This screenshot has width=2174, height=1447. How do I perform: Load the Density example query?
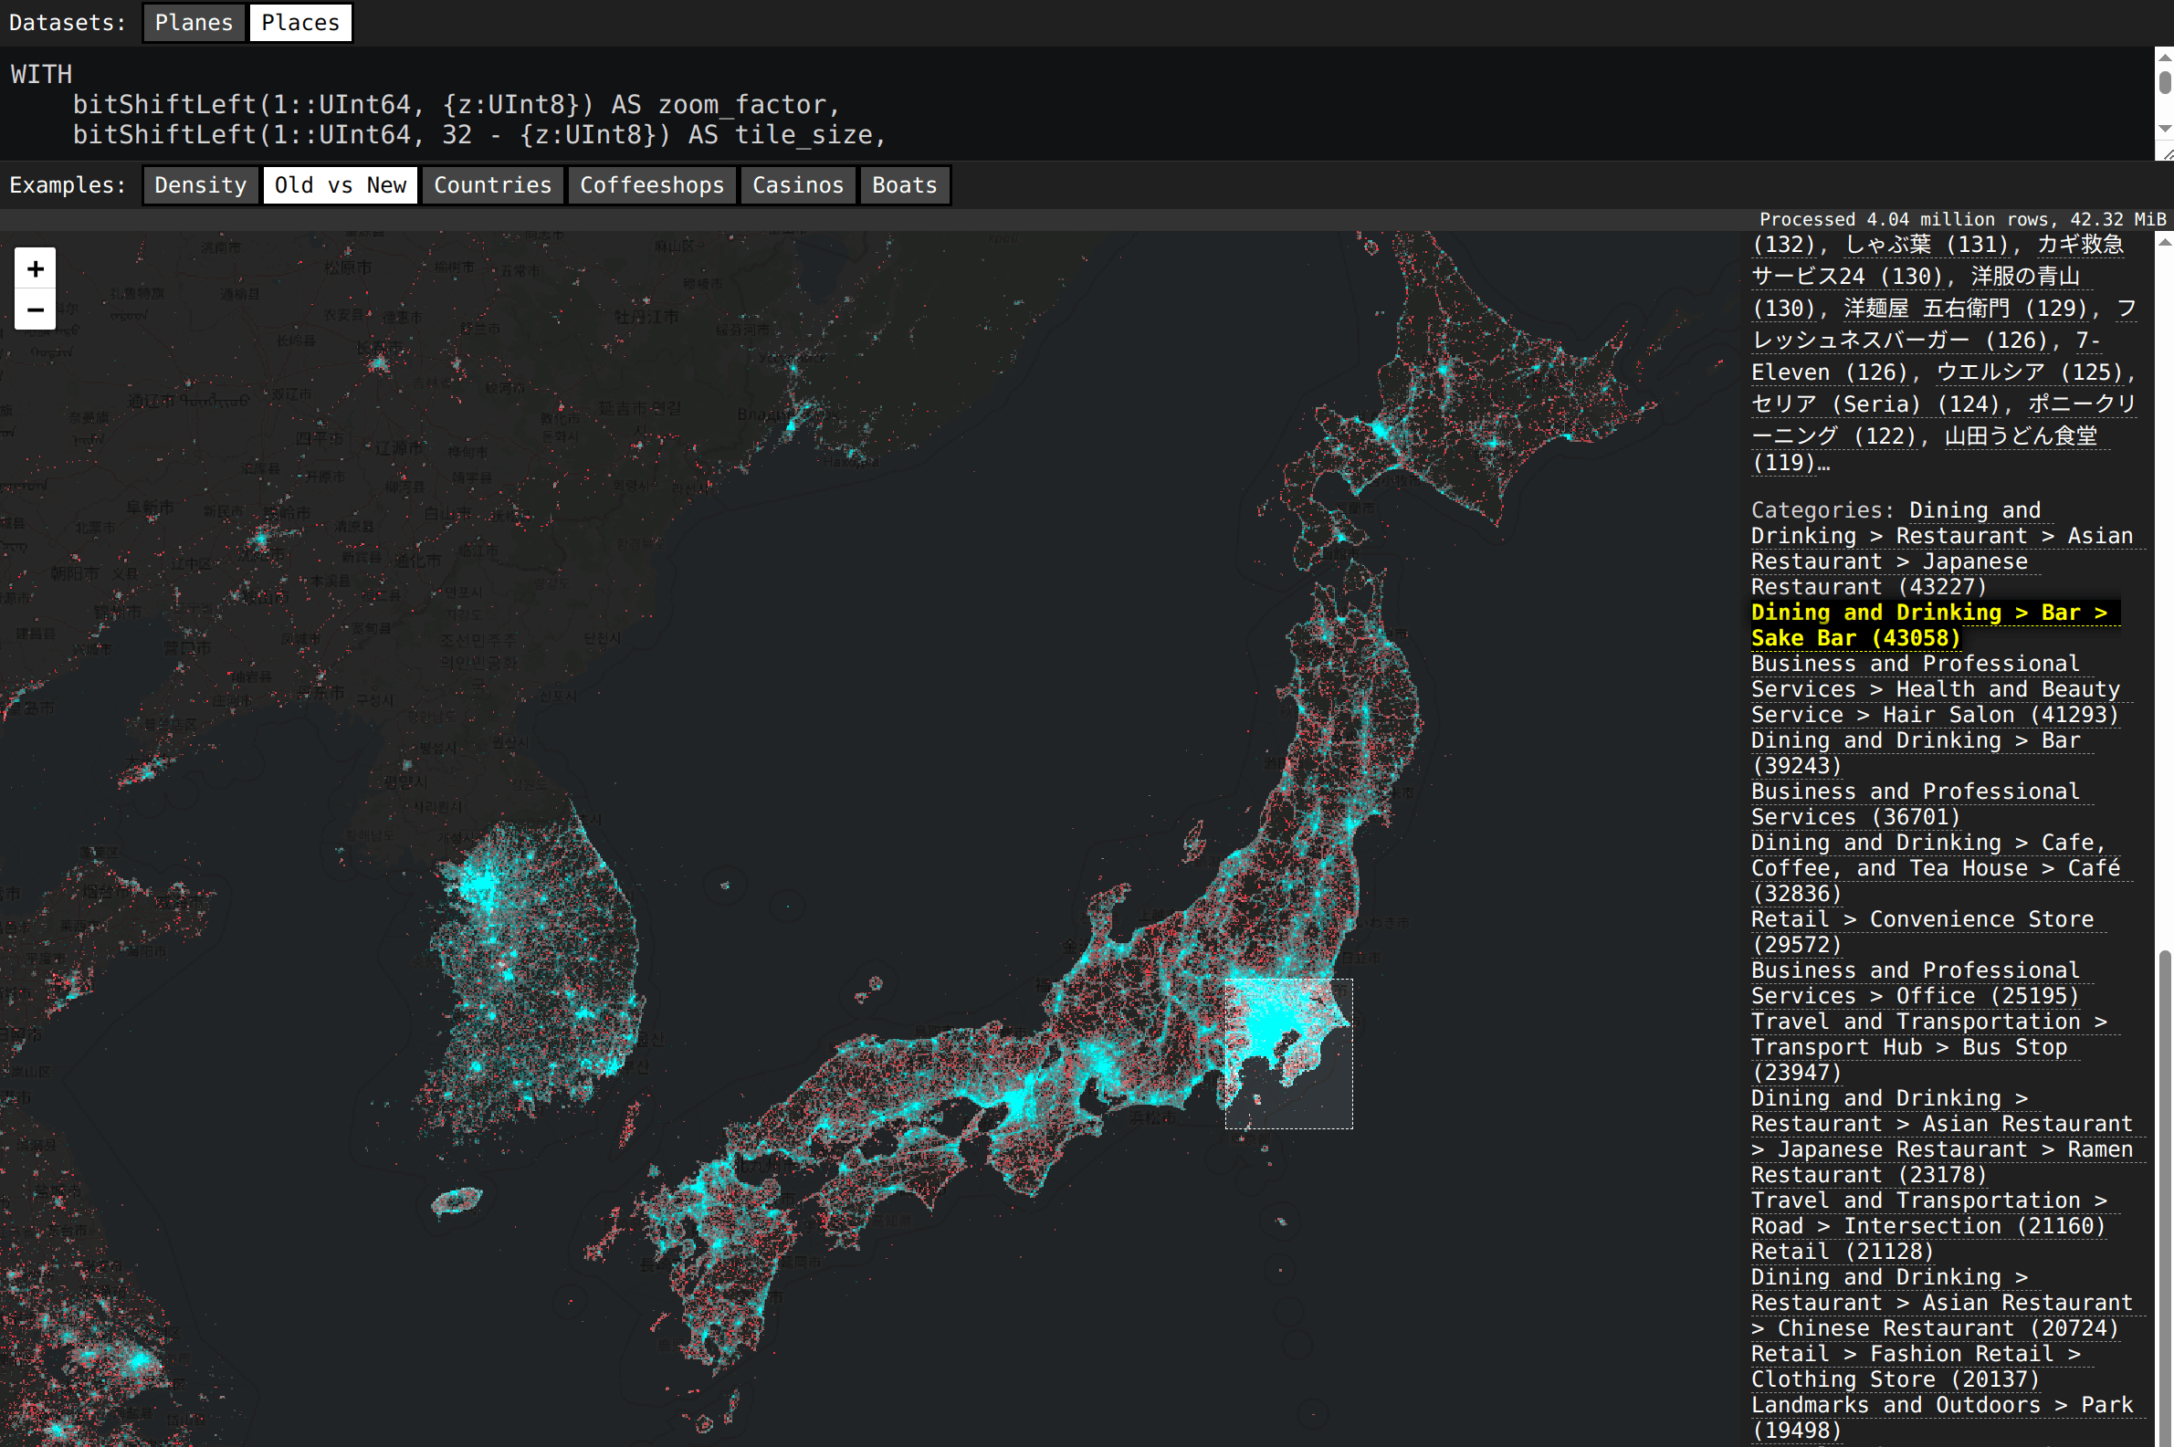(x=200, y=184)
